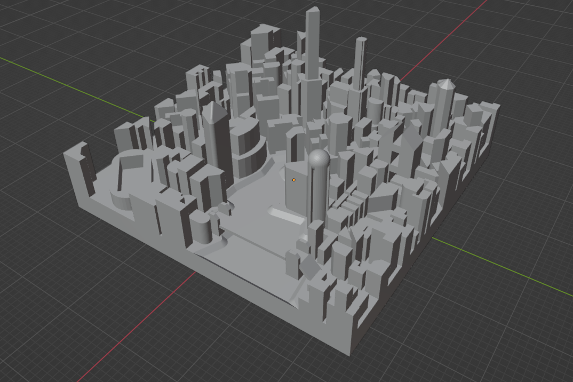Select the dome-topped cylindrical tower in the model
This screenshot has height=382, width=573.
coord(319,186)
